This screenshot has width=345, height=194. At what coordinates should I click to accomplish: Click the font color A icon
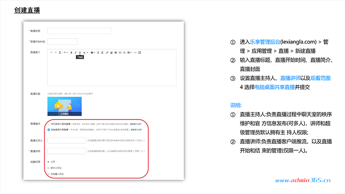[x=84, y=52]
